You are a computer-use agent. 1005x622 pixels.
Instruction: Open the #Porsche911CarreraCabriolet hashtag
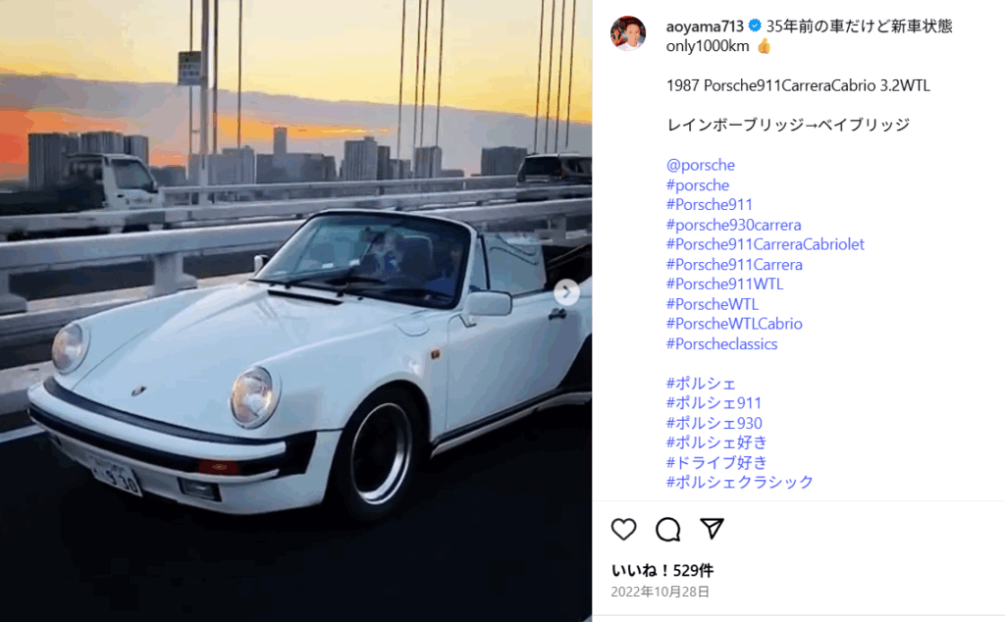click(765, 244)
